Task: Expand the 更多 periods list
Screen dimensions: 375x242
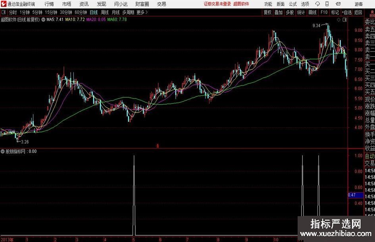Action: point(142,12)
